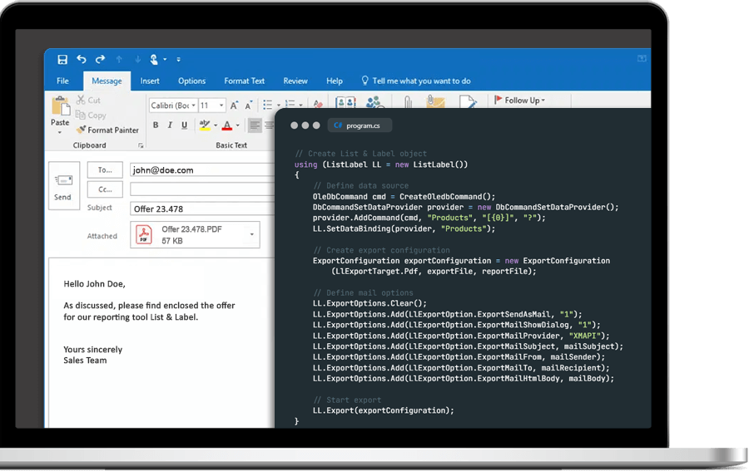This screenshot has width=749, height=471.
Task: Click the Follow Up flag
Action: (519, 101)
